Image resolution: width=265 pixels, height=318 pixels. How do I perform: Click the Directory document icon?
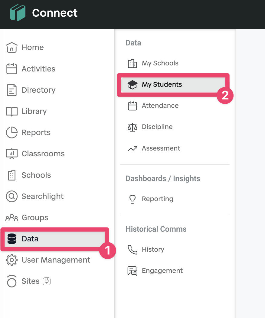point(12,90)
